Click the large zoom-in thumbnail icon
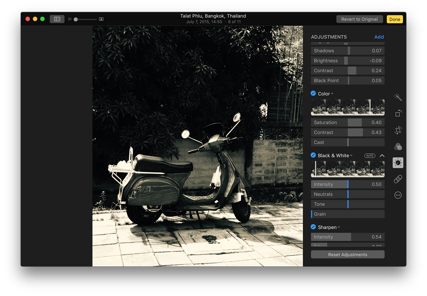 point(101,19)
